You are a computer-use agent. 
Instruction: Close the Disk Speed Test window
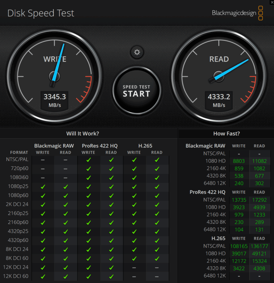(x=272, y=2)
